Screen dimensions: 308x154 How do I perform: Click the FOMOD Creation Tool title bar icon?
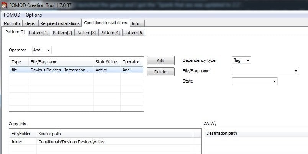point(4,5)
